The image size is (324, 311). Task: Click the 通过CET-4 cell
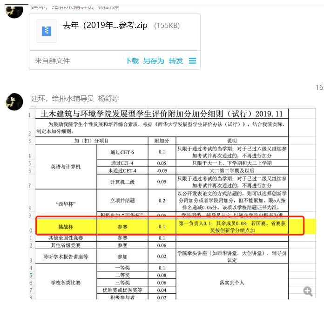(x=122, y=163)
